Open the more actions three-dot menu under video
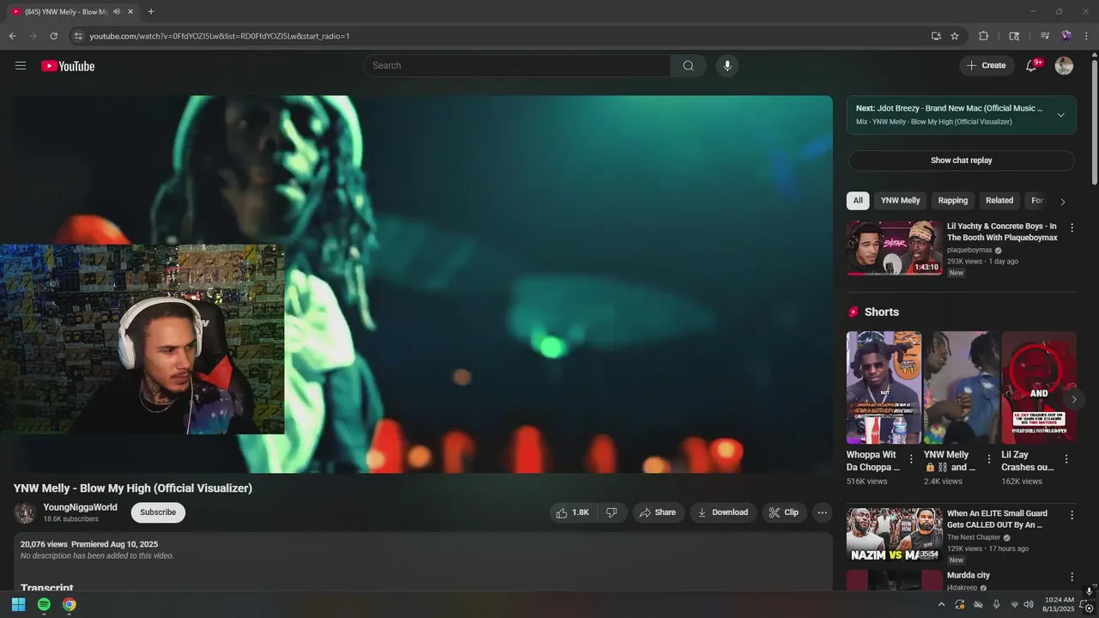Image resolution: width=1099 pixels, height=618 pixels. (x=823, y=512)
